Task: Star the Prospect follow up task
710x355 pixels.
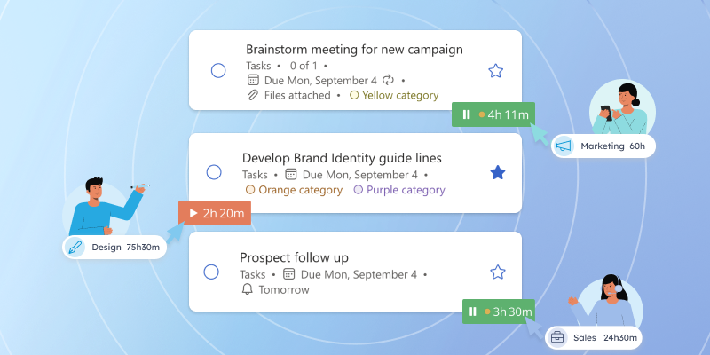Action: [498, 272]
